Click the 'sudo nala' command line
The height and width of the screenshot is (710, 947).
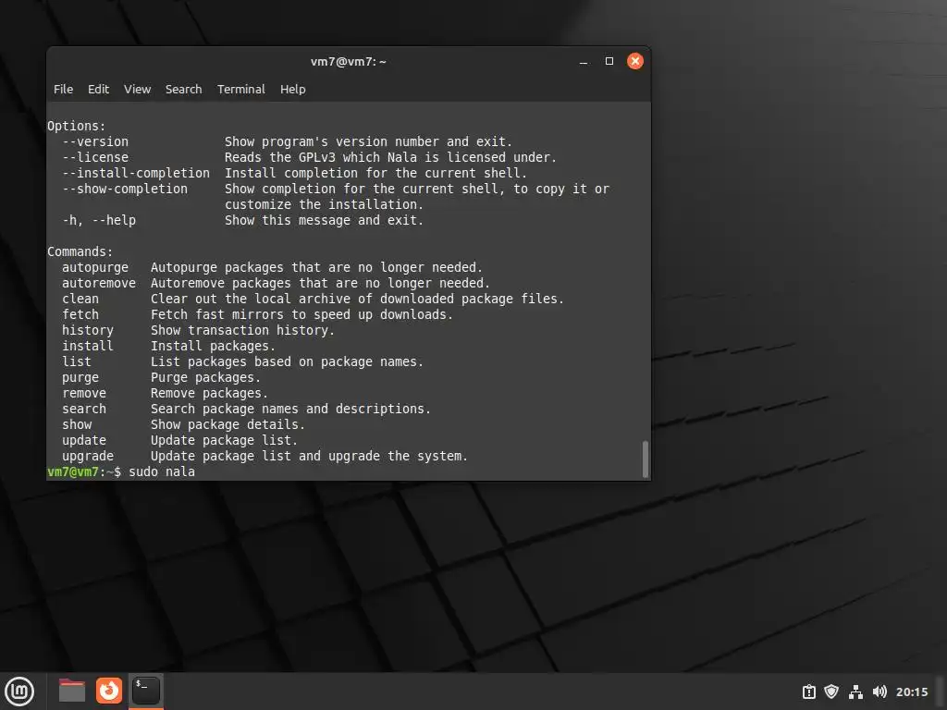pyautogui.click(x=162, y=472)
